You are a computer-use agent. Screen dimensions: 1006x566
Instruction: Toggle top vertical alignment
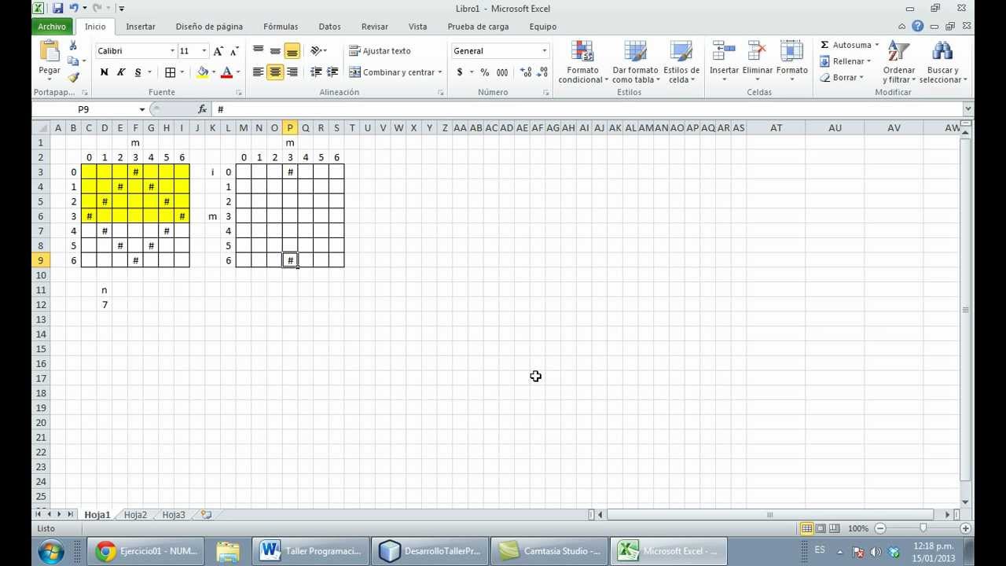258,51
